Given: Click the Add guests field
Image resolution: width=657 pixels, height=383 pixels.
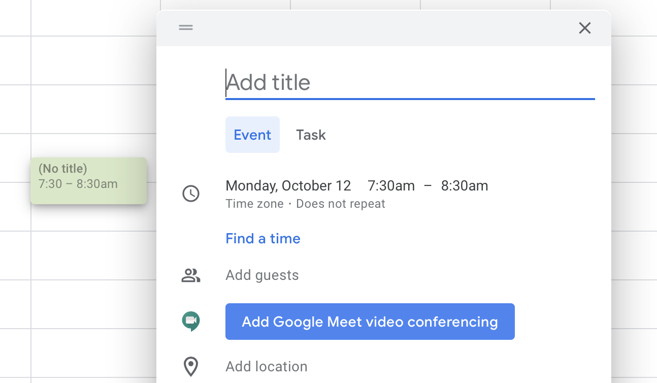Looking at the screenshot, I should pyautogui.click(x=410, y=275).
